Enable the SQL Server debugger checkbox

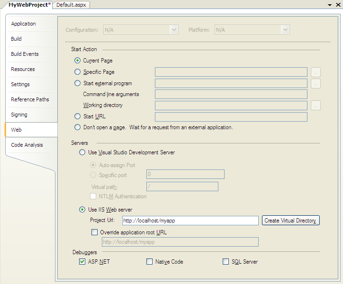(x=226, y=262)
